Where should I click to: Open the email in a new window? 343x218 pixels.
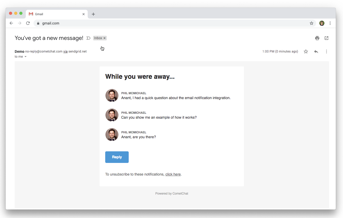[x=326, y=38]
